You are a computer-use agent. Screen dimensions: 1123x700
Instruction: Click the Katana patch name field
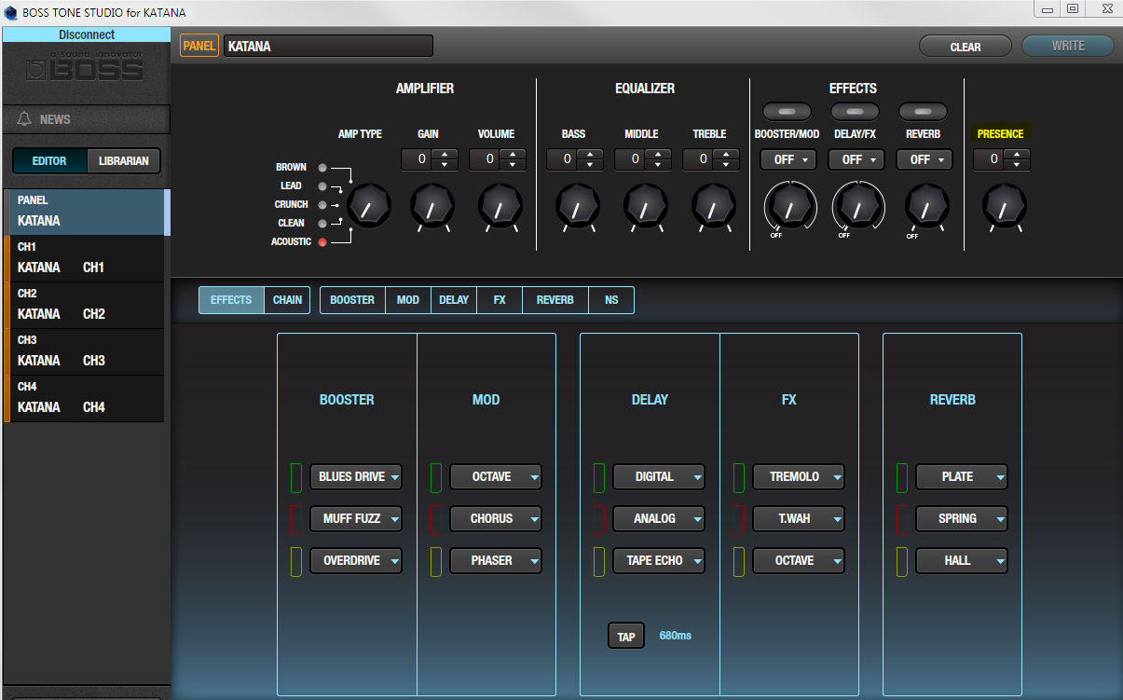pos(328,46)
